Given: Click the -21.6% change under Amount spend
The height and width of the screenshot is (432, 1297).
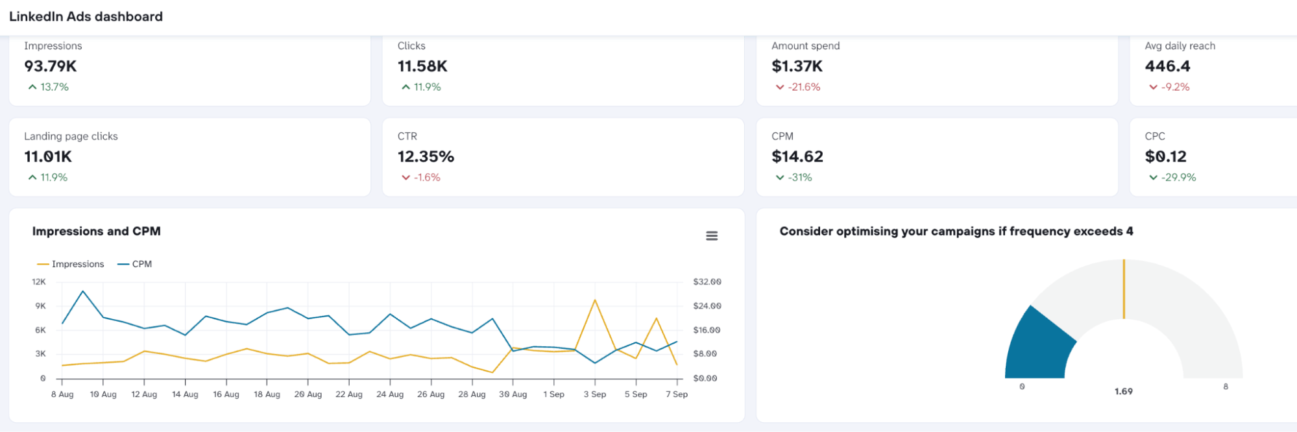Looking at the screenshot, I should 804,87.
